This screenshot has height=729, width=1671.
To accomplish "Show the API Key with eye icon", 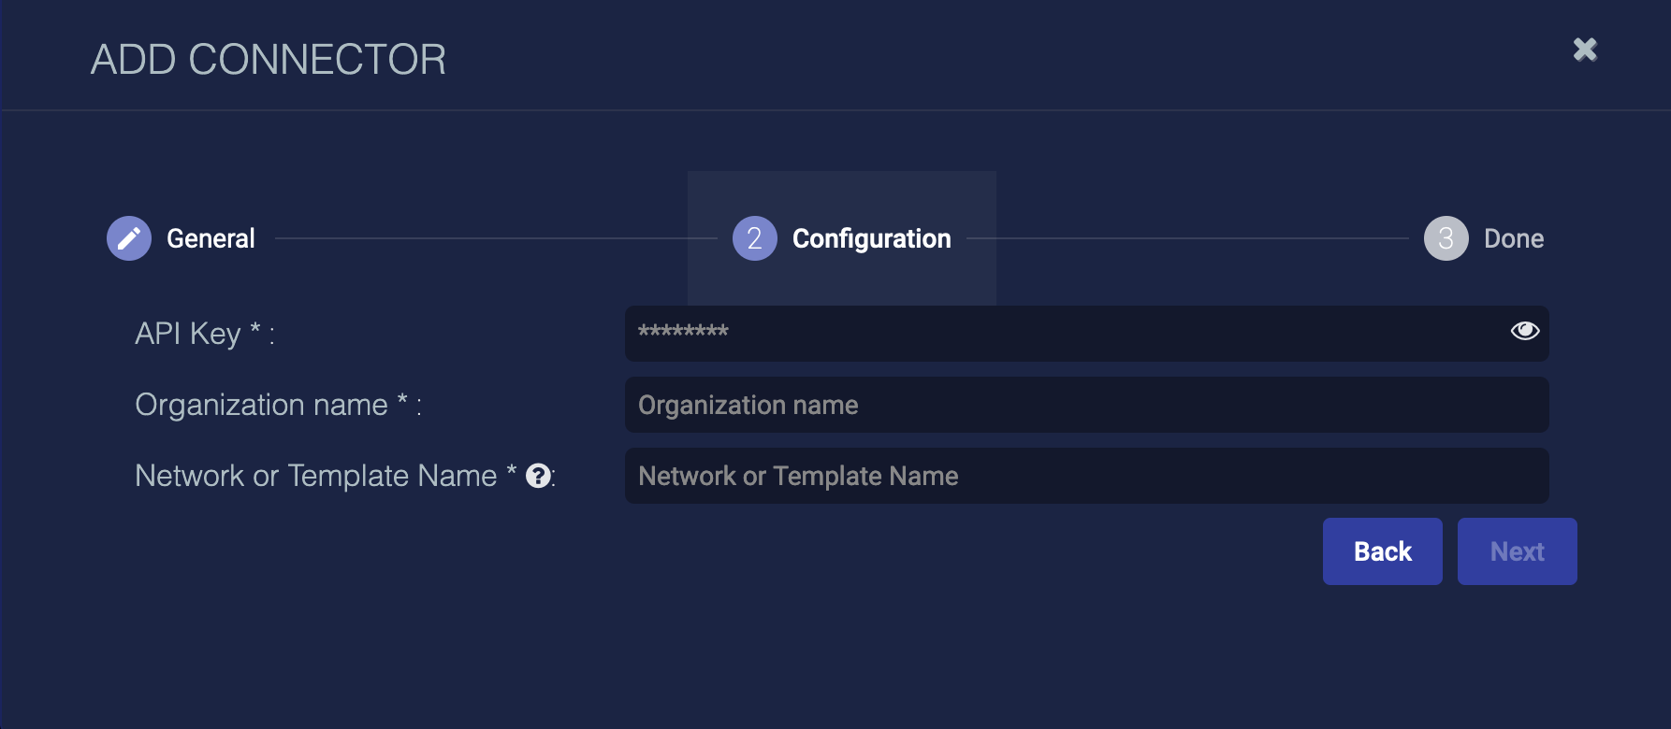I will click(x=1524, y=331).
